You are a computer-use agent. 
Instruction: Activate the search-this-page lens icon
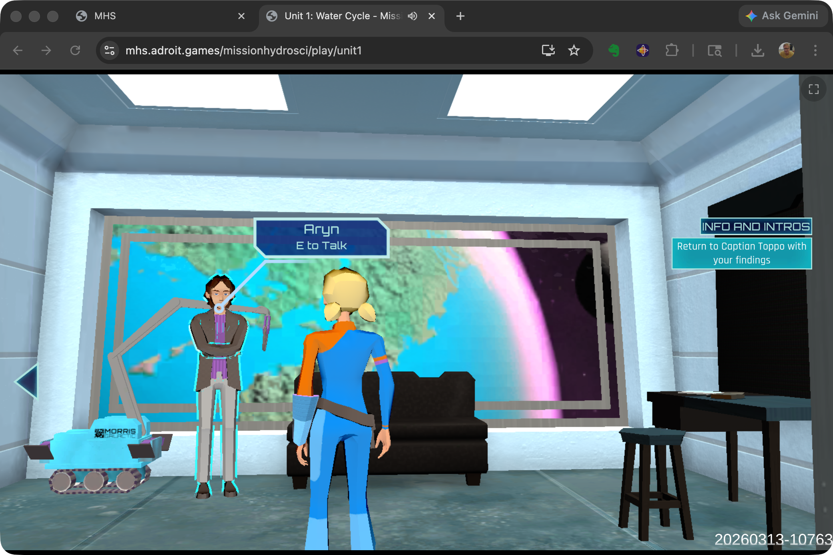[x=715, y=50]
